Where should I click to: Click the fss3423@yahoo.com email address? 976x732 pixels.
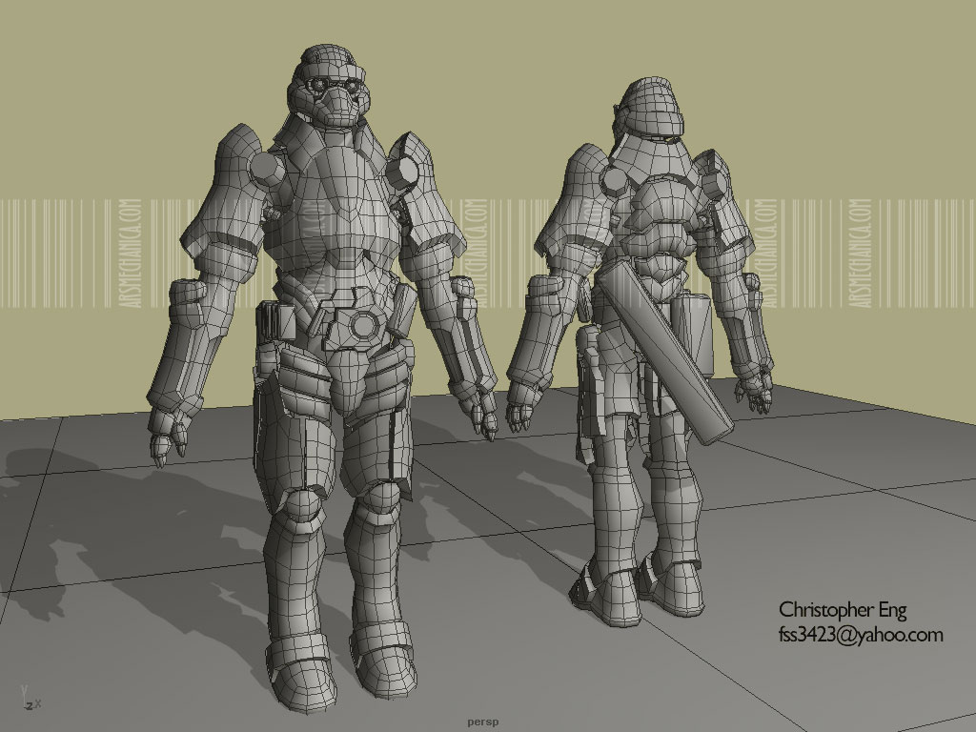pos(861,635)
